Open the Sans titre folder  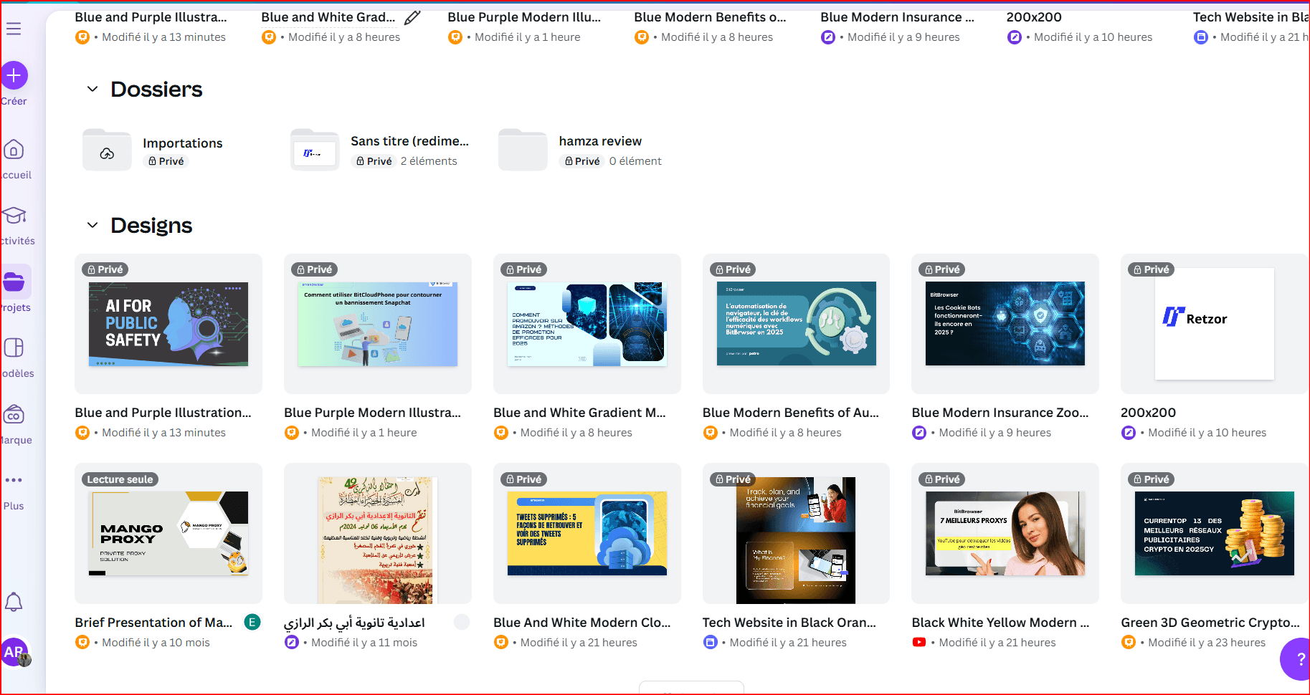(409, 142)
